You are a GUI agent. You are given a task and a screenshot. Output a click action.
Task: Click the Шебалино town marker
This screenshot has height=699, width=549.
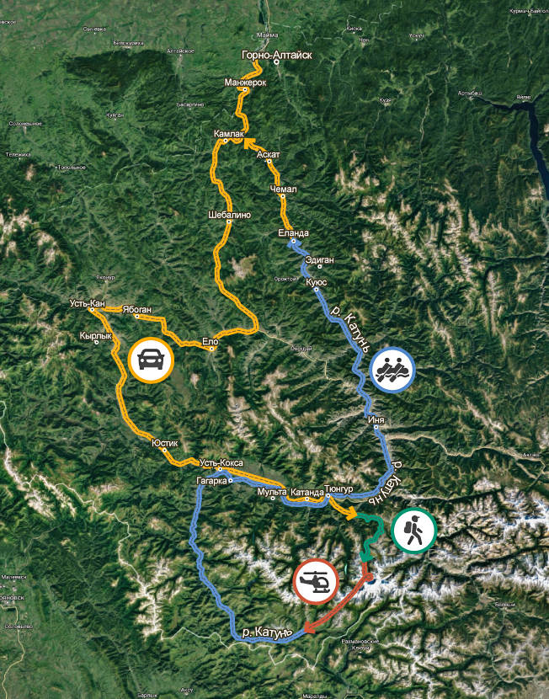[230, 221]
